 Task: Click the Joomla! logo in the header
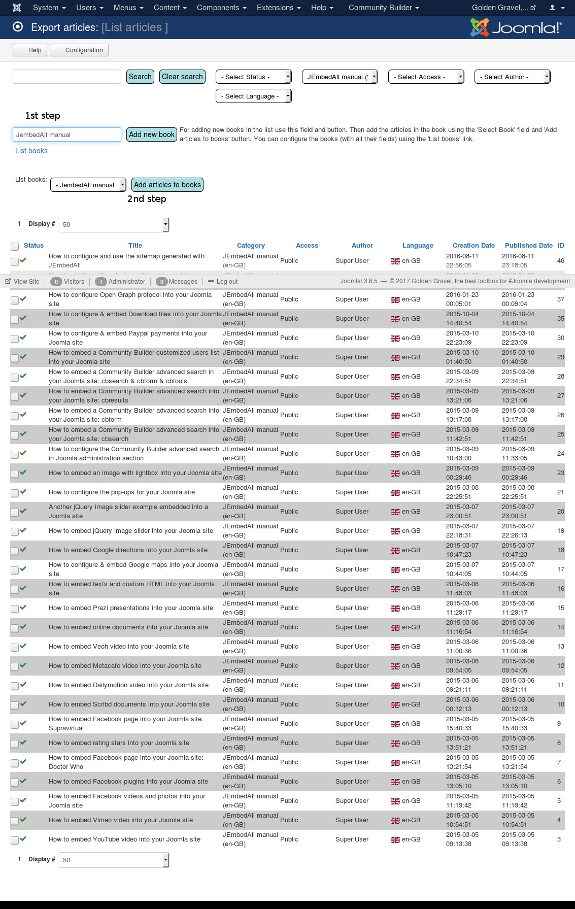point(516,27)
